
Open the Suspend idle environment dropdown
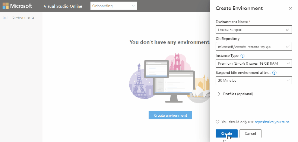254,80
